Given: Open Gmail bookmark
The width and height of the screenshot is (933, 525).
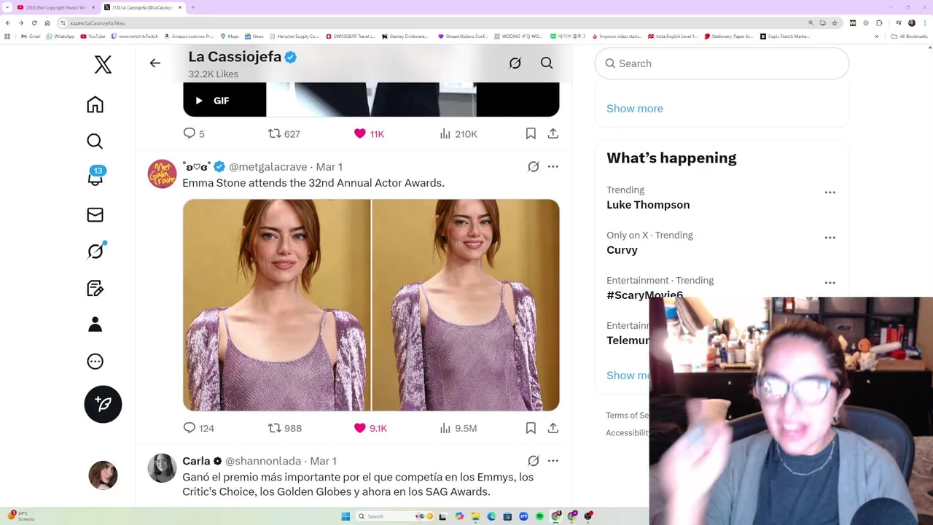Looking at the screenshot, I should tap(31, 36).
